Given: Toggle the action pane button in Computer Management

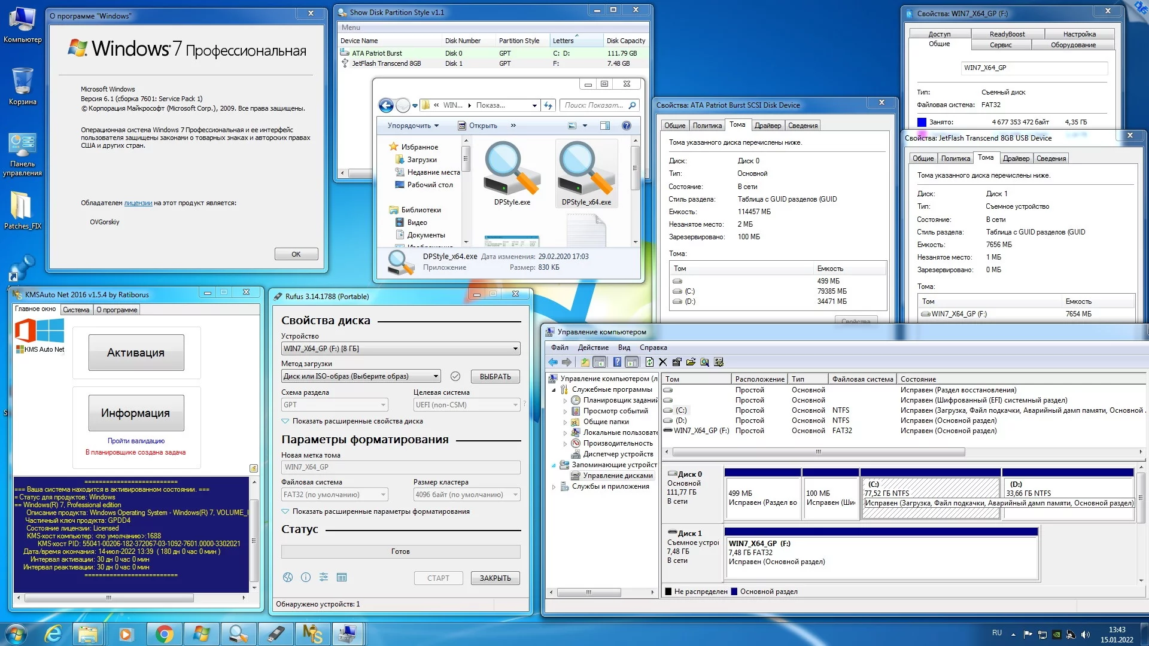Looking at the screenshot, I should 632,362.
